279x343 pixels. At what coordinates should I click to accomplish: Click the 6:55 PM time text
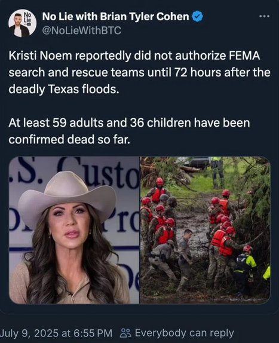[93, 333]
